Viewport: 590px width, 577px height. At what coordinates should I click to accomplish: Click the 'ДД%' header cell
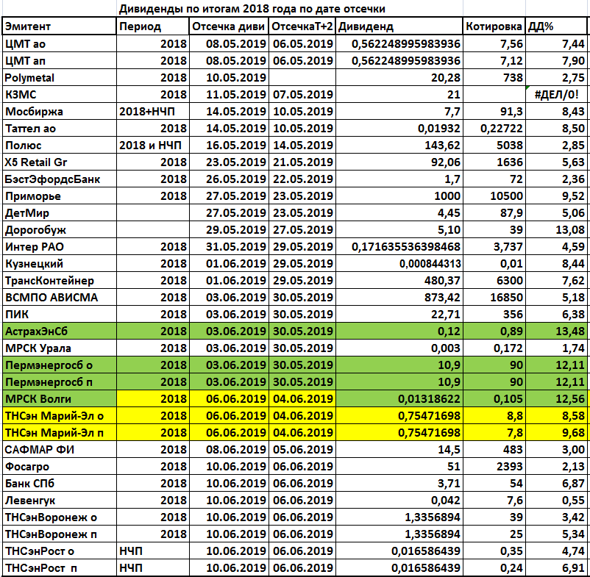point(556,26)
